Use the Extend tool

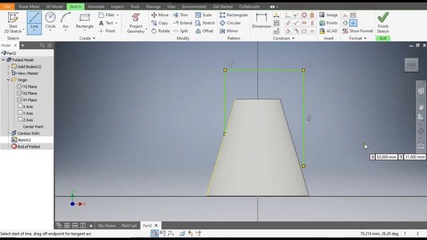[182, 23]
